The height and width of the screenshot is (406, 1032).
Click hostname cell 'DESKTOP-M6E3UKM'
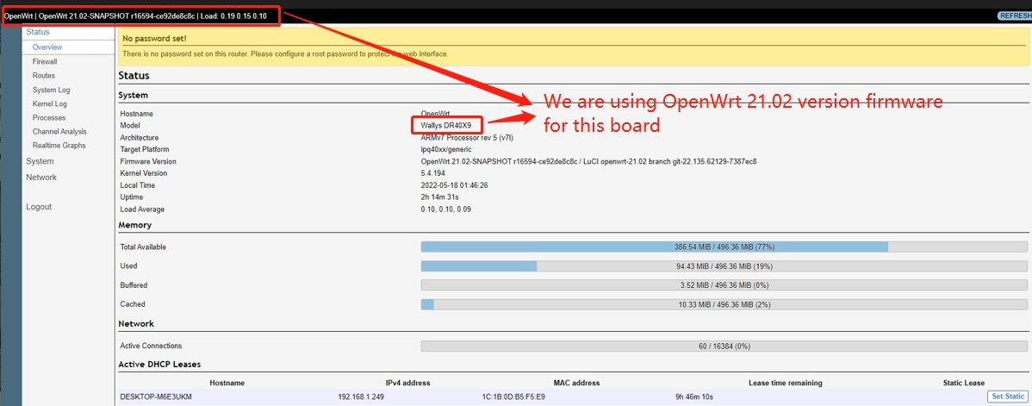pyautogui.click(x=156, y=397)
